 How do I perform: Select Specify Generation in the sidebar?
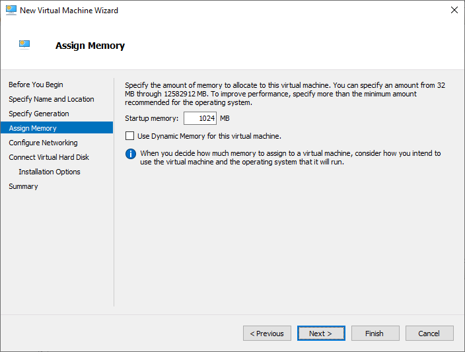[x=39, y=114]
